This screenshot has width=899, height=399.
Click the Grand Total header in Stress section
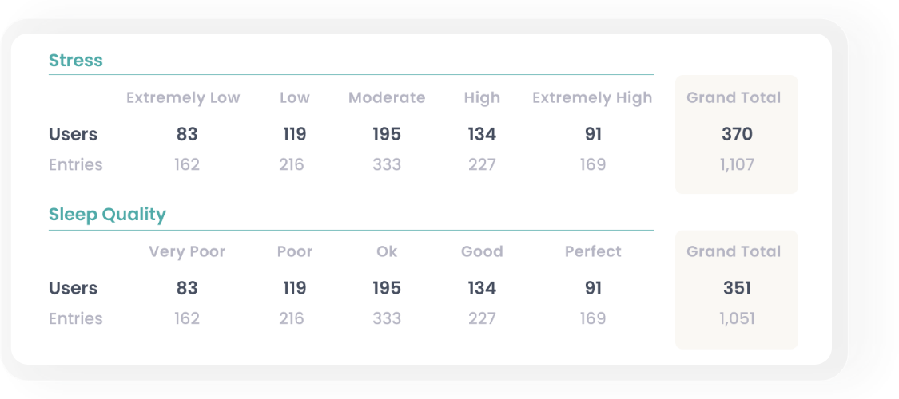[x=734, y=98]
